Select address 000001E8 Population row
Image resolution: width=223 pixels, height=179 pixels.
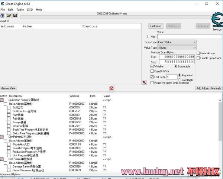tap(75, 144)
